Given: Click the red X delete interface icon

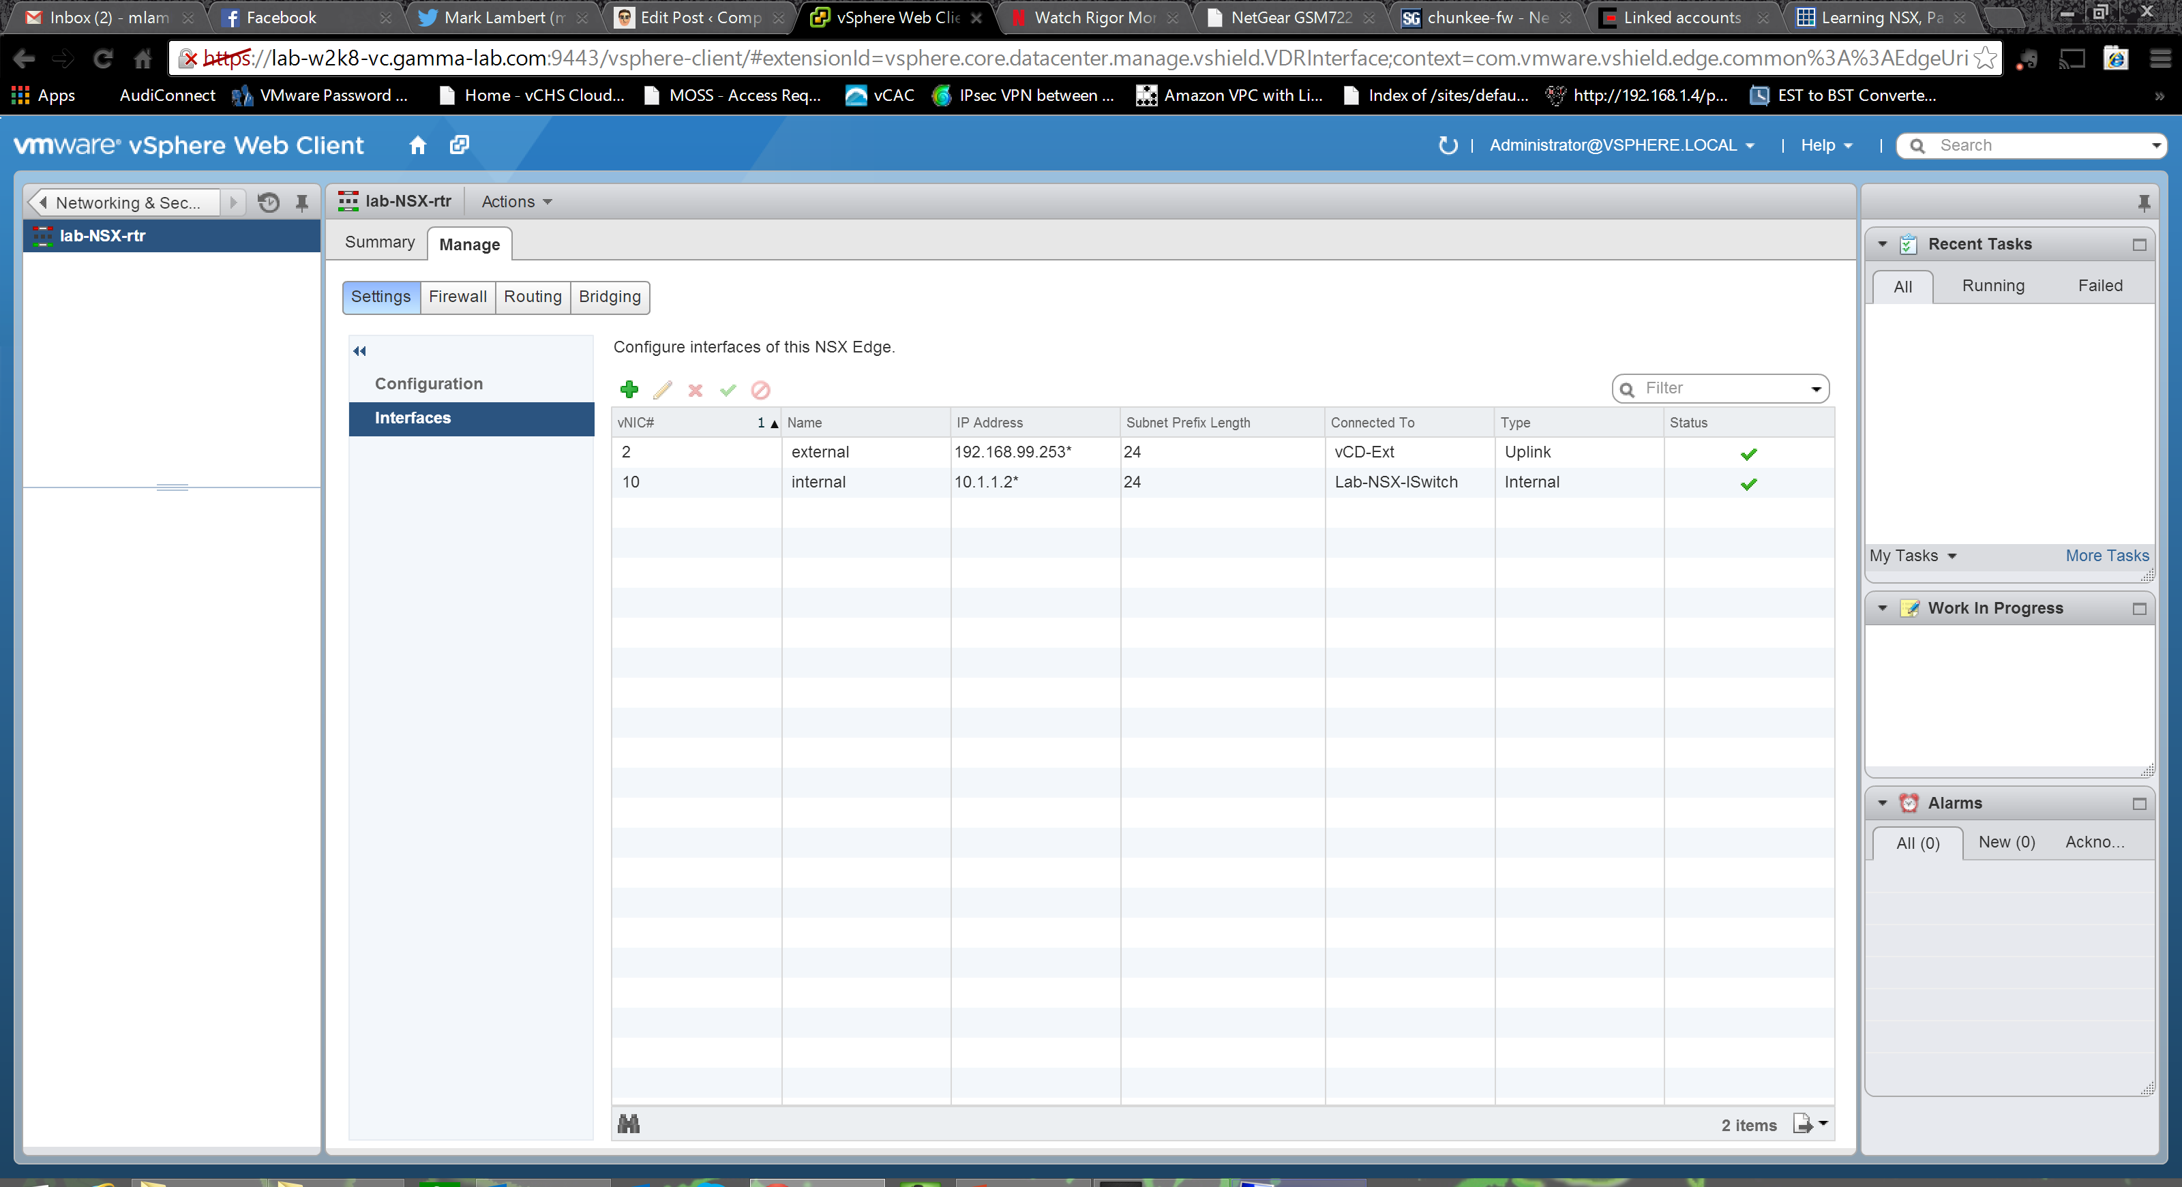Looking at the screenshot, I should (x=696, y=390).
